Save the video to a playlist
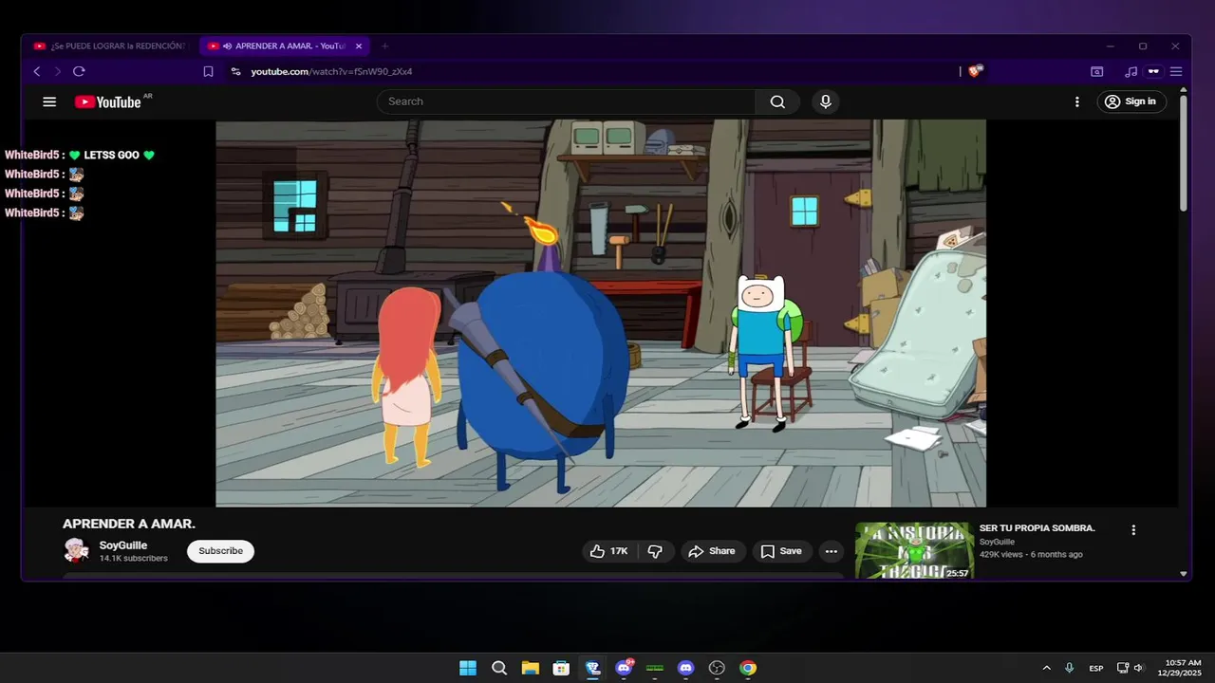This screenshot has height=683, width=1215. tap(781, 551)
